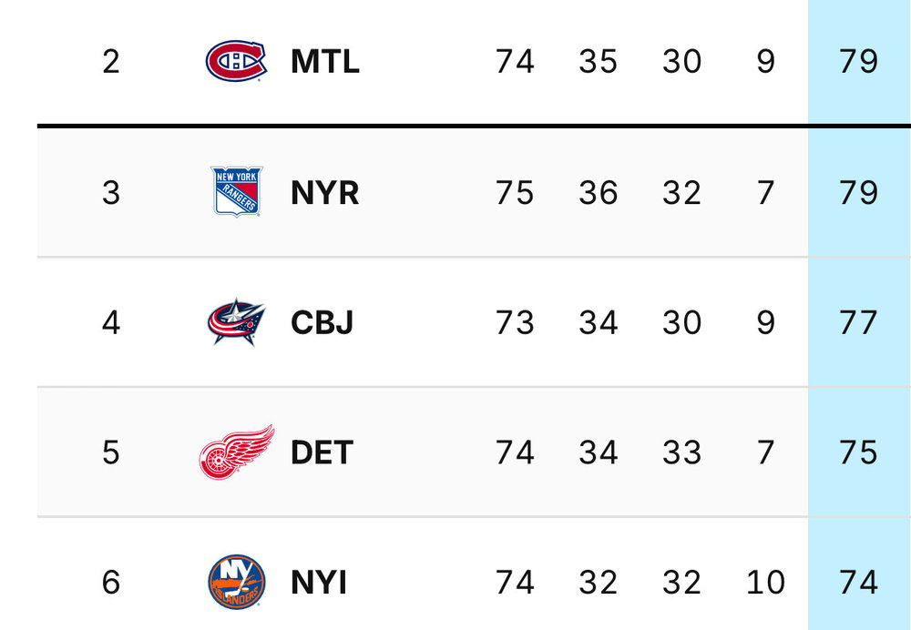911x630 pixels.
Task: Select the rank 2 cell
Action: tap(111, 61)
